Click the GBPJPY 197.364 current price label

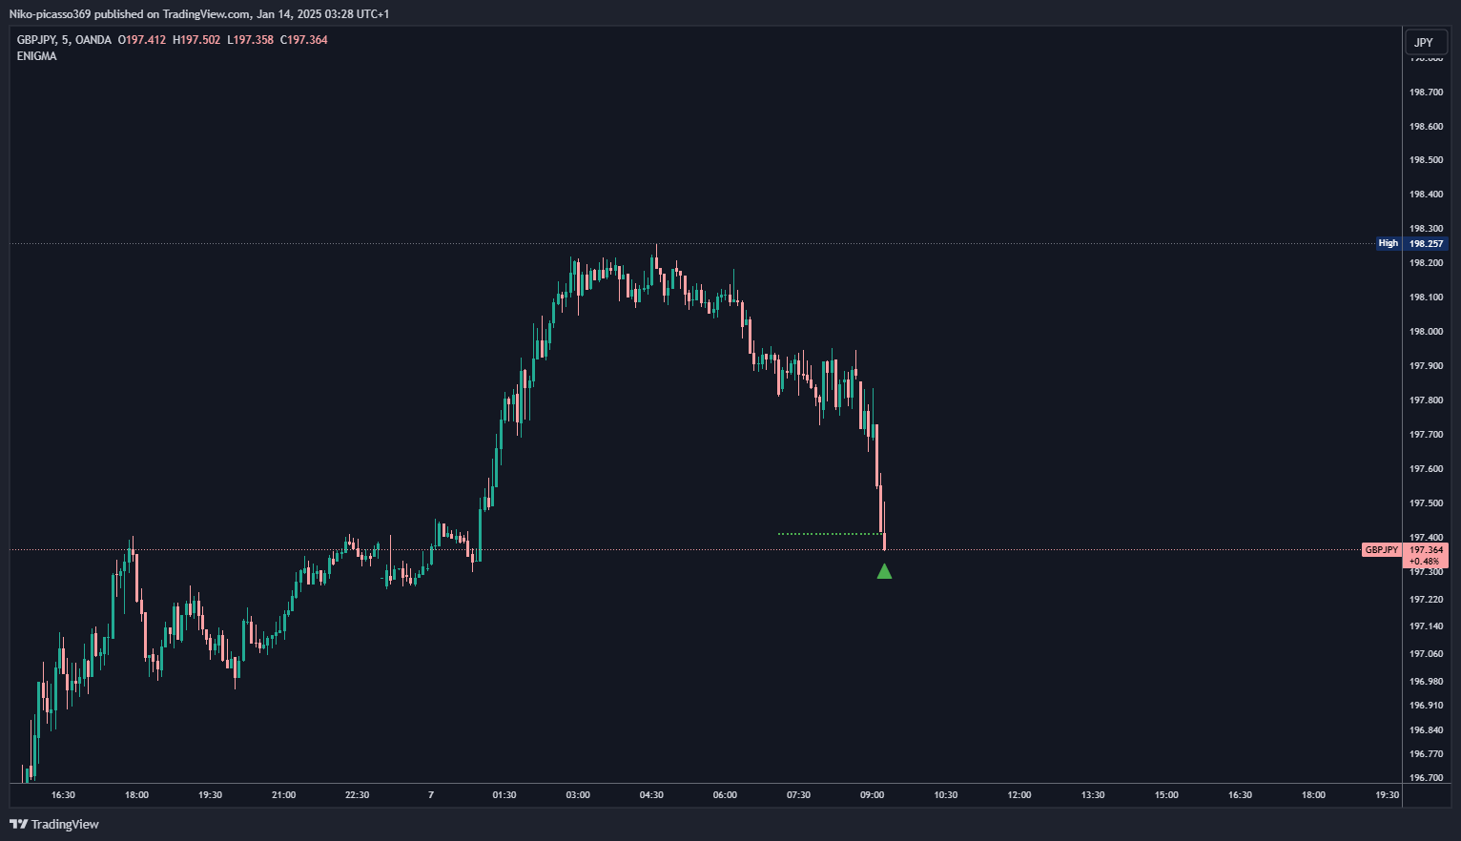coord(1405,550)
